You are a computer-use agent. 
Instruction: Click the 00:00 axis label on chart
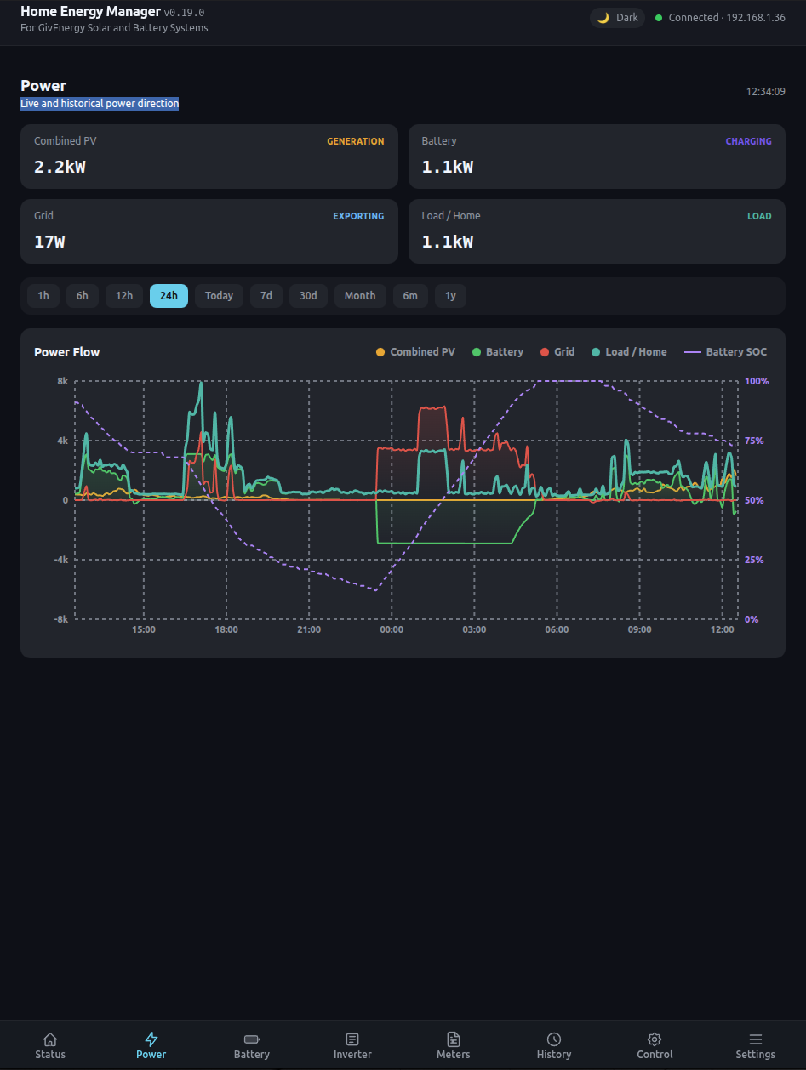[392, 629]
